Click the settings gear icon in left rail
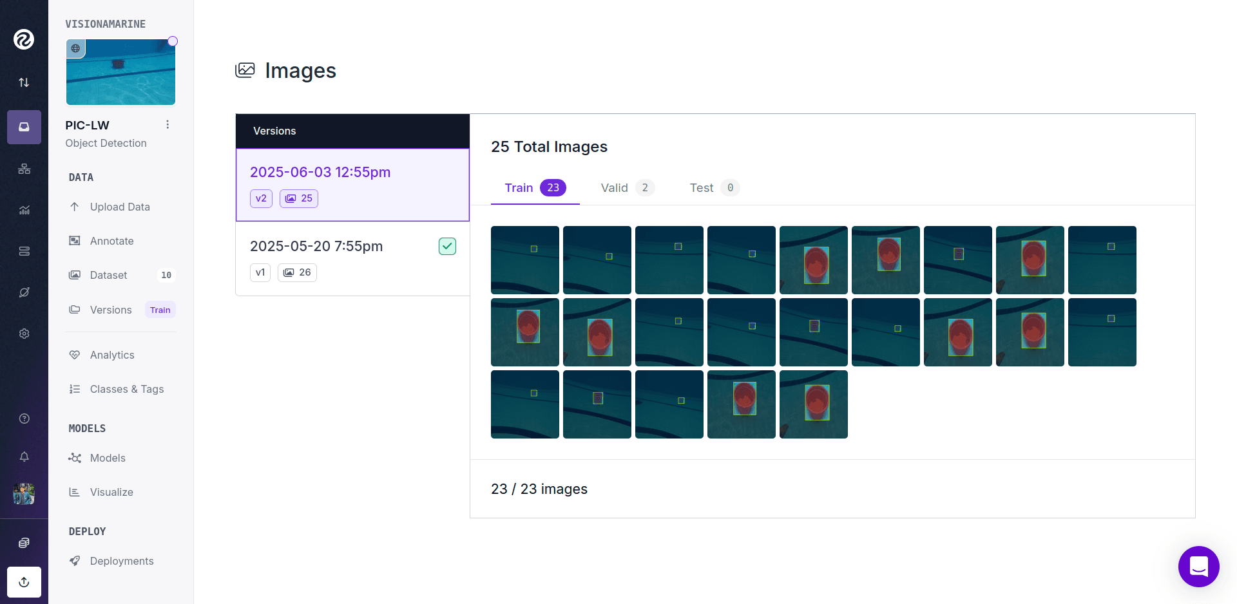1237x604 pixels. [x=24, y=334]
